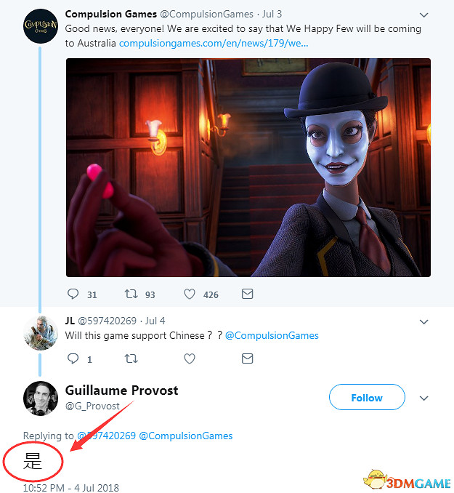Open more options next to Follow button
The height and width of the screenshot is (493, 454).
424,398
